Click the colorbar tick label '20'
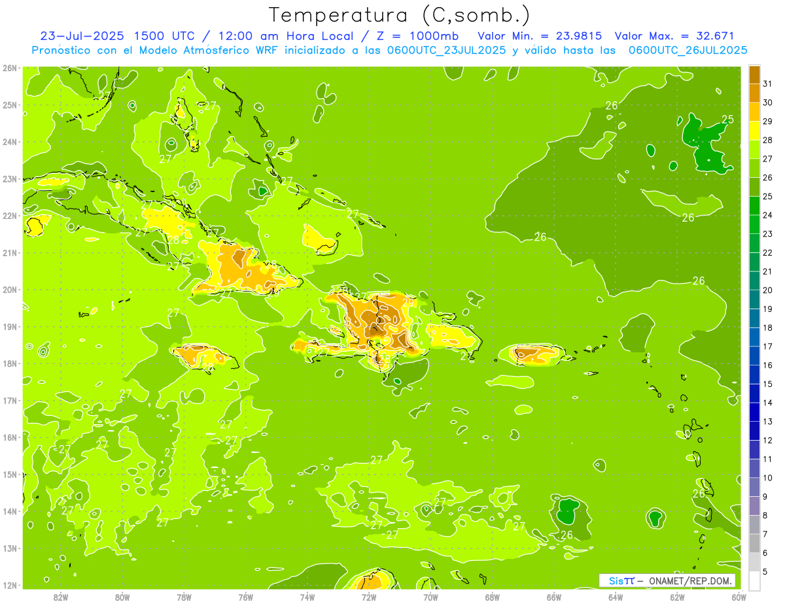The height and width of the screenshot is (606, 785). 768,290
